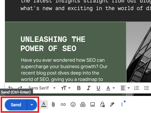
Task: Toggle bold formatting
Action: 79,88
